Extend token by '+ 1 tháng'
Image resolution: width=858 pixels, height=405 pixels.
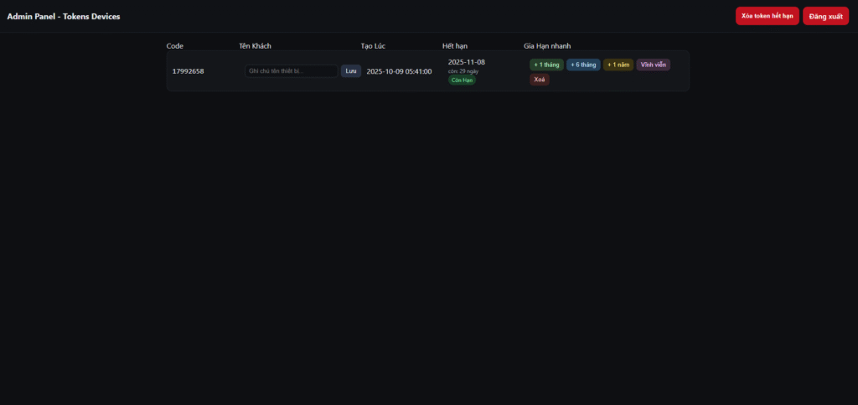coord(546,65)
